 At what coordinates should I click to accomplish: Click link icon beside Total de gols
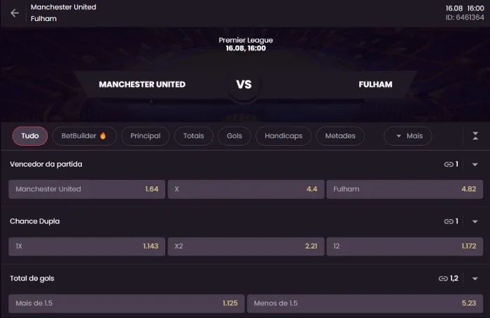[x=444, y=279]
